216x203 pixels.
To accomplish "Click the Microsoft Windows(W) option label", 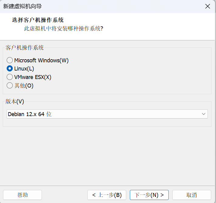I will tap(41, 60).
